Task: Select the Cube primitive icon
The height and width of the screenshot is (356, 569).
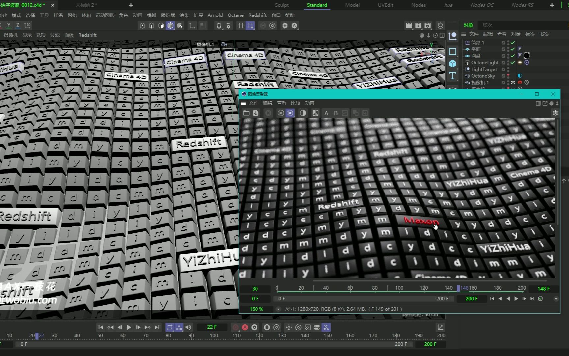Action: click(x=453, y=63)
